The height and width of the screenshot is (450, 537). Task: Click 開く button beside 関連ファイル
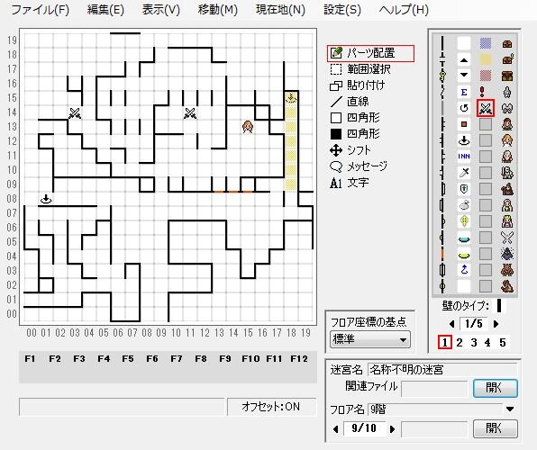pos(495,388)
